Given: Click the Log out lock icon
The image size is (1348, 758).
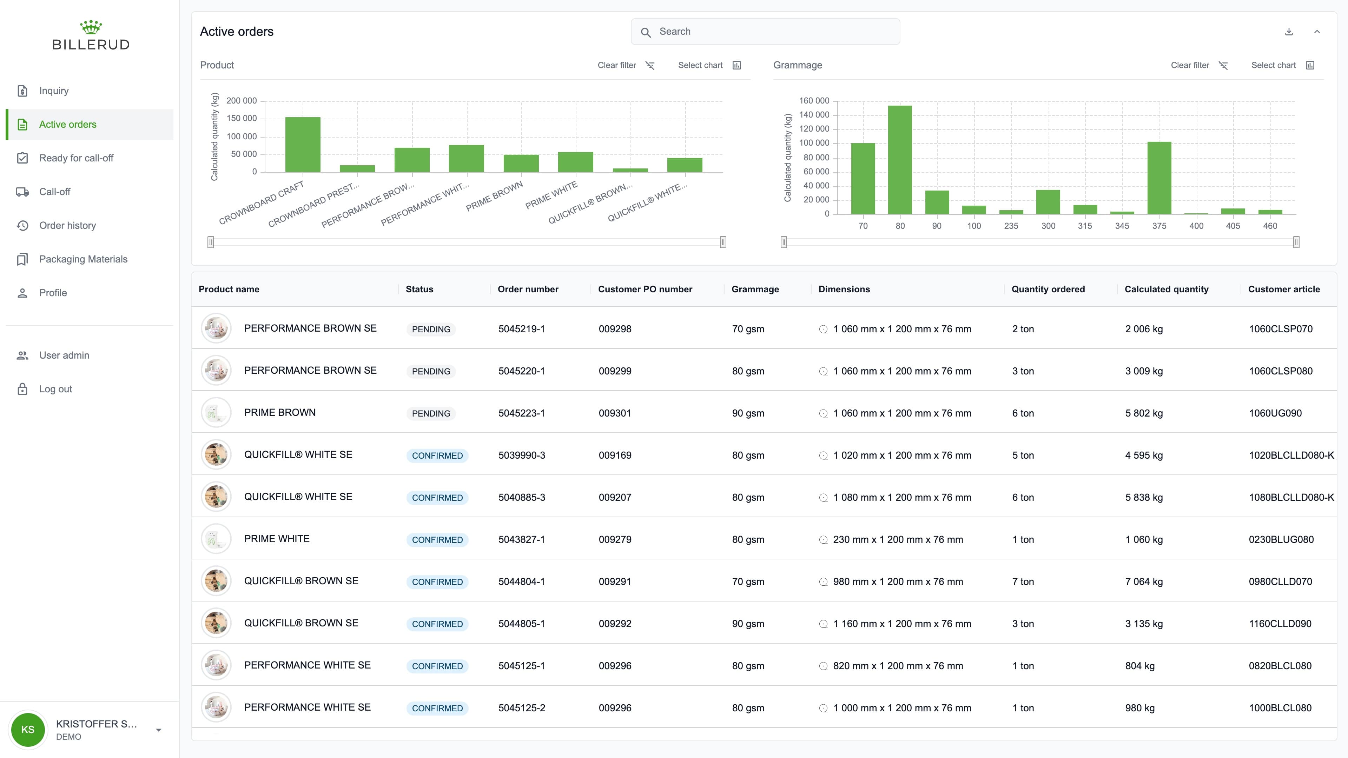Looking at the screenshot, I should pyautogui.click(x=22, y=389).
